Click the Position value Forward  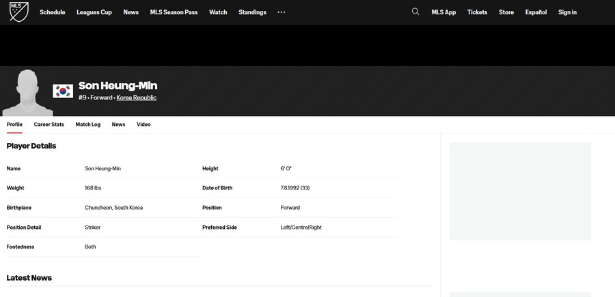tap(290, 208)
